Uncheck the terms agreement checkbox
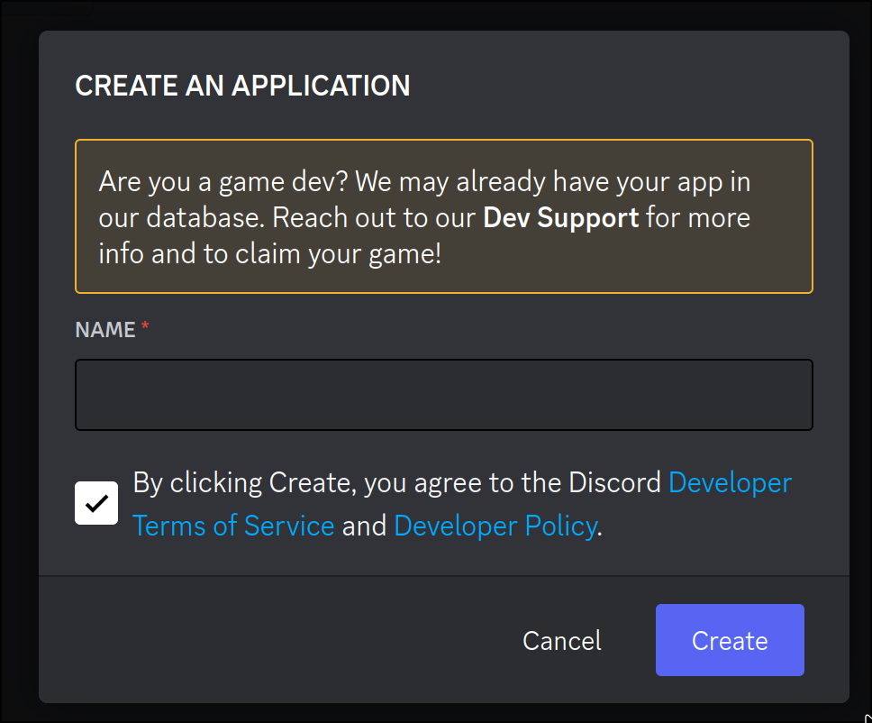Viewport: 872px width, 723px height. tap(96, 503)
